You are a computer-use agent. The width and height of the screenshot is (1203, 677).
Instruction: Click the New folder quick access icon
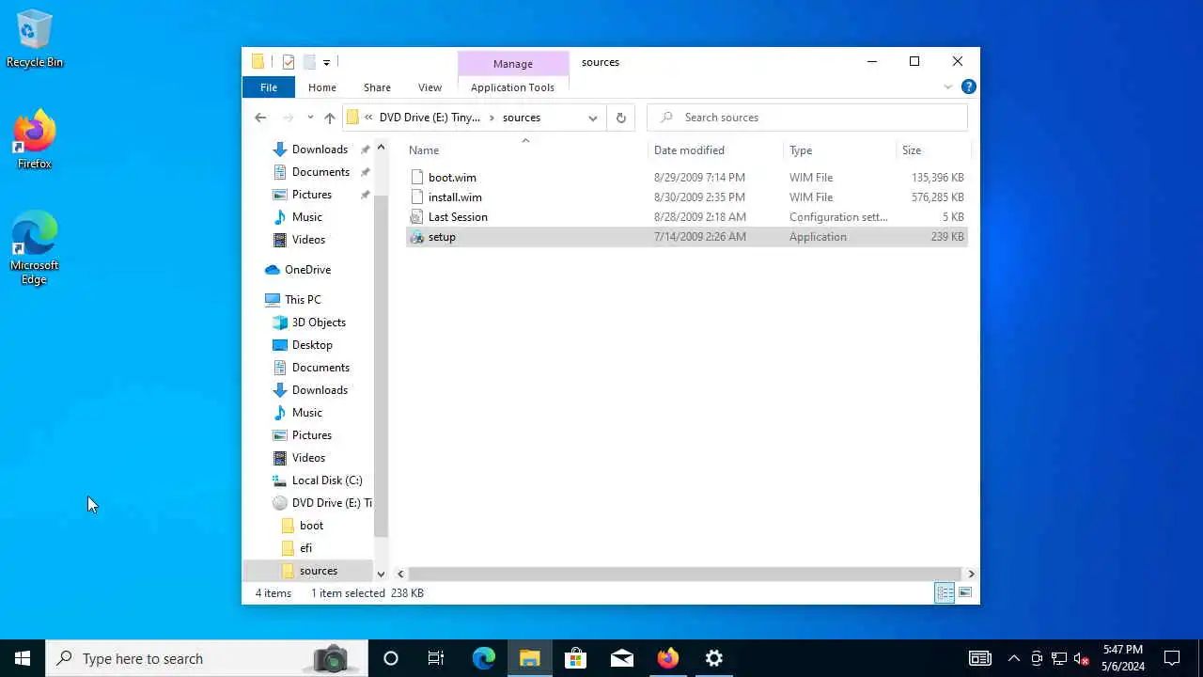pos(308,62)
